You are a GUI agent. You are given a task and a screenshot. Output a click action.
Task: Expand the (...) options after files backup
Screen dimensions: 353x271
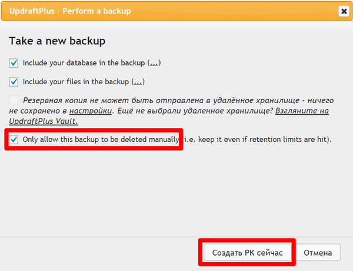tap(138, 82)
